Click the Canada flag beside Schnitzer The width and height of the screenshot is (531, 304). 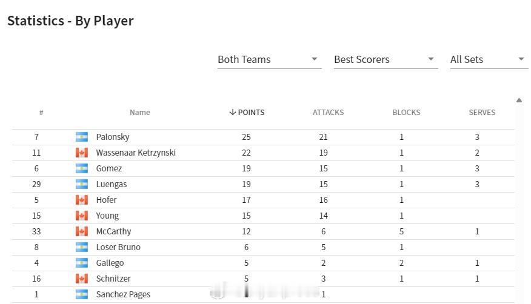click(x=82, y=279)
